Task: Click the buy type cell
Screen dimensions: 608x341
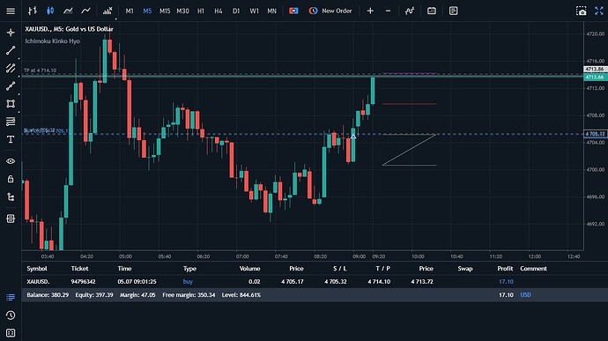Action: click(x=188, y=282)
